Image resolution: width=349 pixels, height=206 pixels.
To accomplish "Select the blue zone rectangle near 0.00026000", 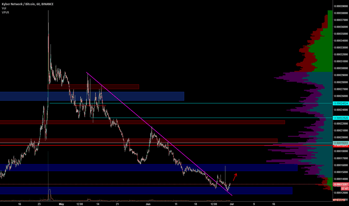I will (x=92, y=96).
